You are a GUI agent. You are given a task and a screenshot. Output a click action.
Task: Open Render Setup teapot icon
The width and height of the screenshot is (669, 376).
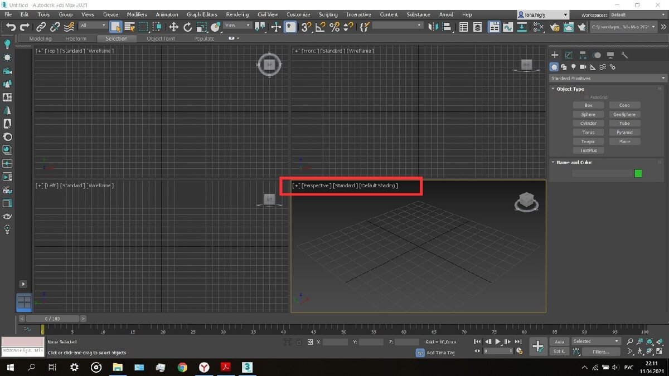coord(554,26)
